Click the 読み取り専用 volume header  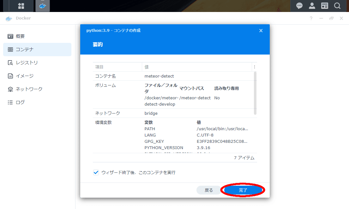point(226,88)
